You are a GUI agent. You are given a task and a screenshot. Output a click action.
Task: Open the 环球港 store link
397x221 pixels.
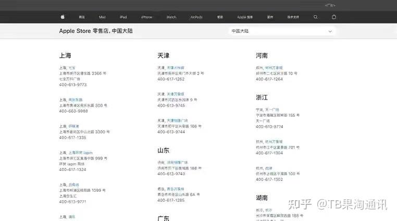tap(73, 126)
